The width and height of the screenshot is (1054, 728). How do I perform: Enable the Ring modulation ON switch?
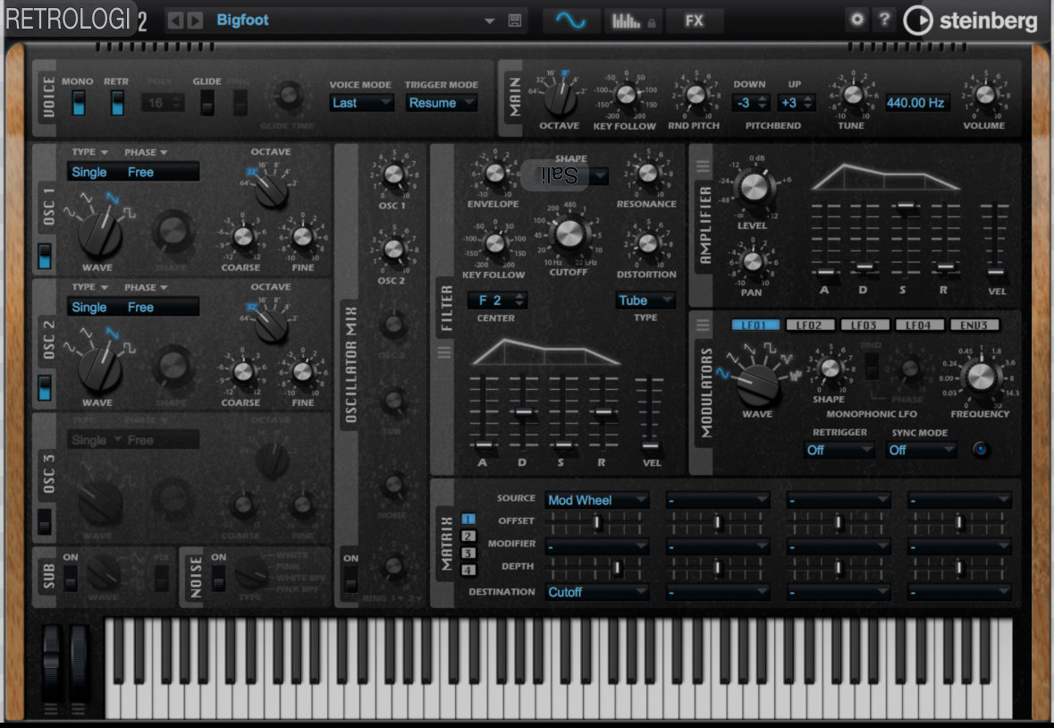[x=350, y=579]
